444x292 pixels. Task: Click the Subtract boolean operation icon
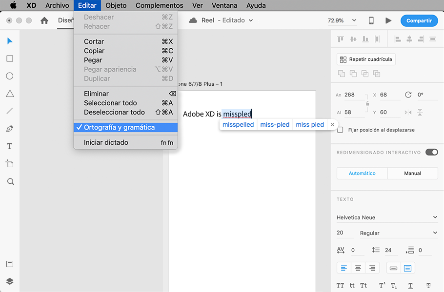pyautogui.click(x=353, y=74)
